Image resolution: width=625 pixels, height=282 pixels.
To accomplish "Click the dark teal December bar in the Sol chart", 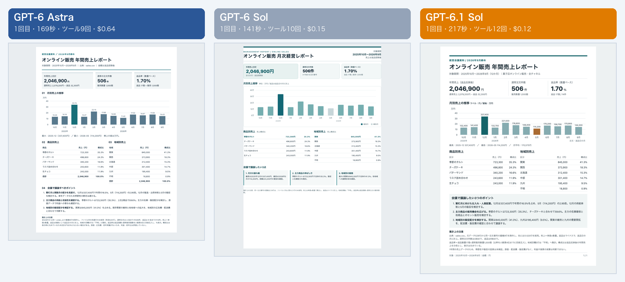I will tap(281, 105).
